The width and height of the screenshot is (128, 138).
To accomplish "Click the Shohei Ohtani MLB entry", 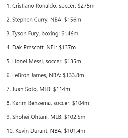I will (x=46, y=117).
